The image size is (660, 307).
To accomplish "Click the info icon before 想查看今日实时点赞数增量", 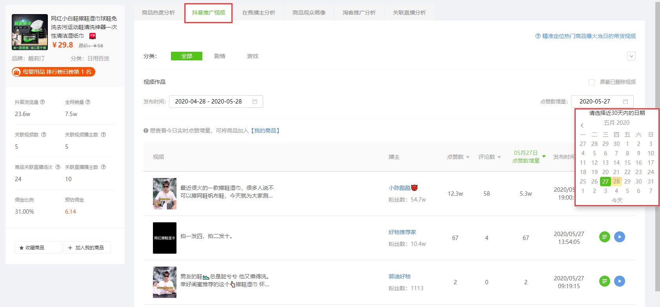I will [x=146, y=131].
